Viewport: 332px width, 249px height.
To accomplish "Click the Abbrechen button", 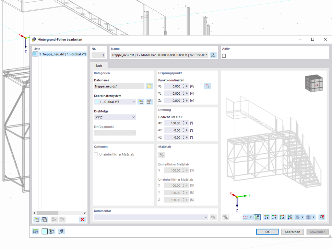I will [x=292, y=231].
